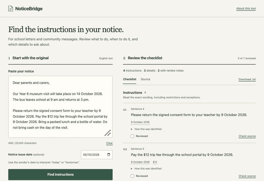Click the Start with the original heading
The height and width of the screenshot is (181, 264).
point(30,58)
